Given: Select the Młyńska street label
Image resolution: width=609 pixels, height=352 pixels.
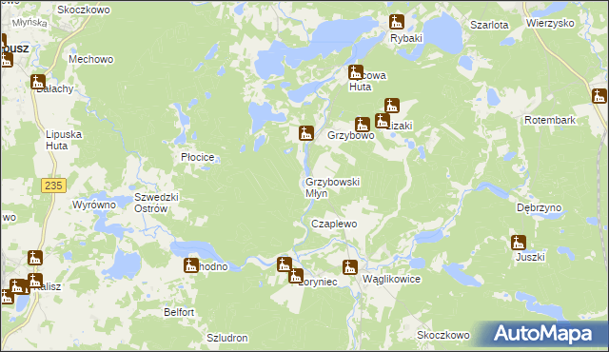Looking at the screenshot, I should pyautogui.click(x=29, y=23).
